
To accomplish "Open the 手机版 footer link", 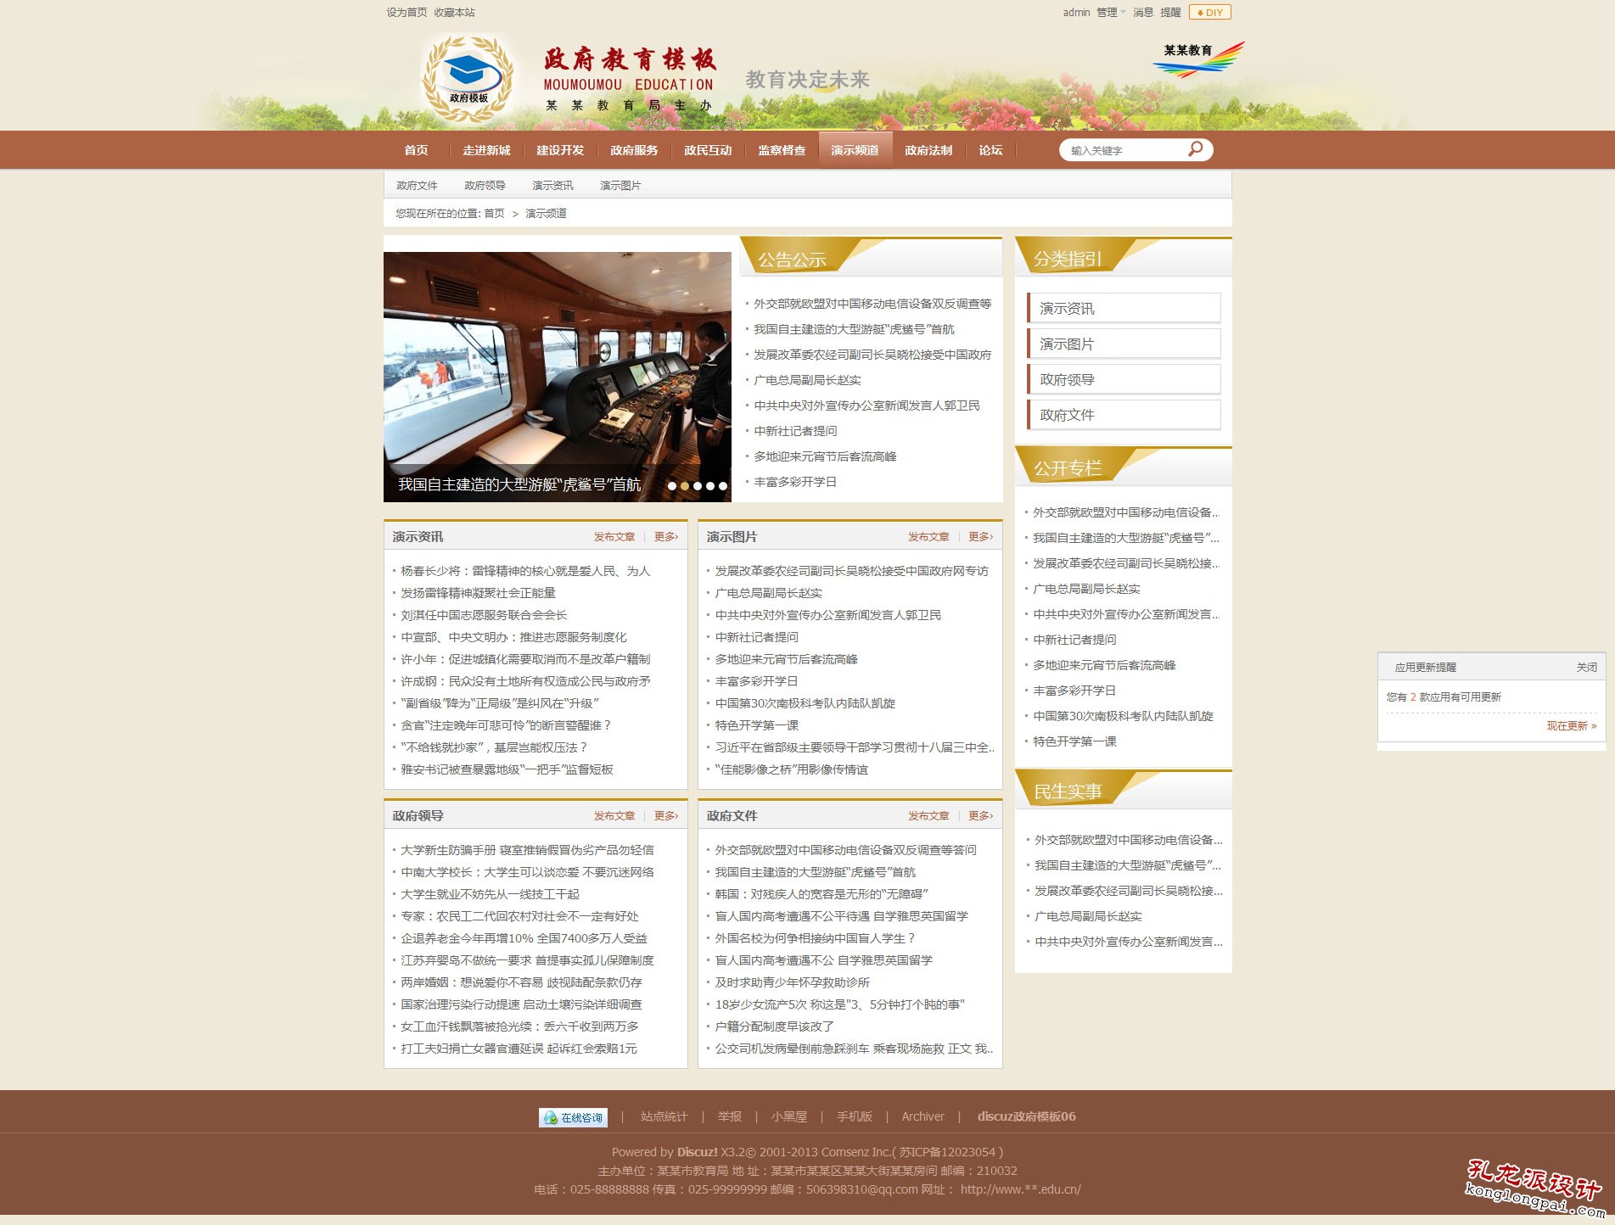I will point(855,1116).
